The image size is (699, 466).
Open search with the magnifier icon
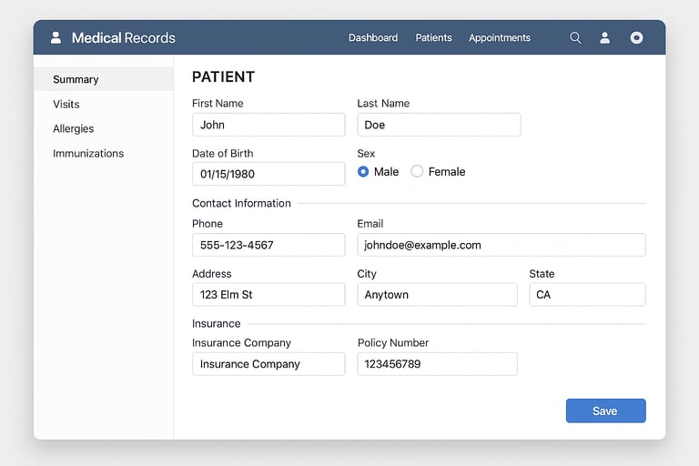tap(575, 37)
